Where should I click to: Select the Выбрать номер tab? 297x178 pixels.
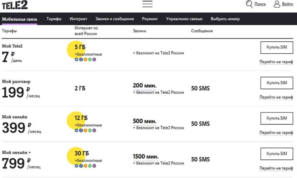(x=225, y=19)
